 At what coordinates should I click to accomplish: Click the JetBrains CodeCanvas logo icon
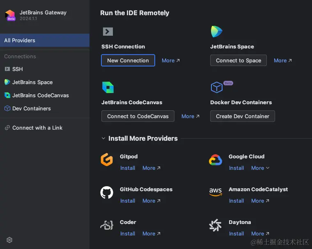(108, 87)
